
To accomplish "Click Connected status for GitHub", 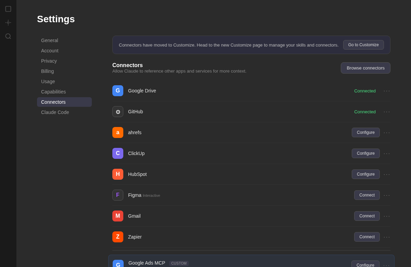I will tap(365, 112).
